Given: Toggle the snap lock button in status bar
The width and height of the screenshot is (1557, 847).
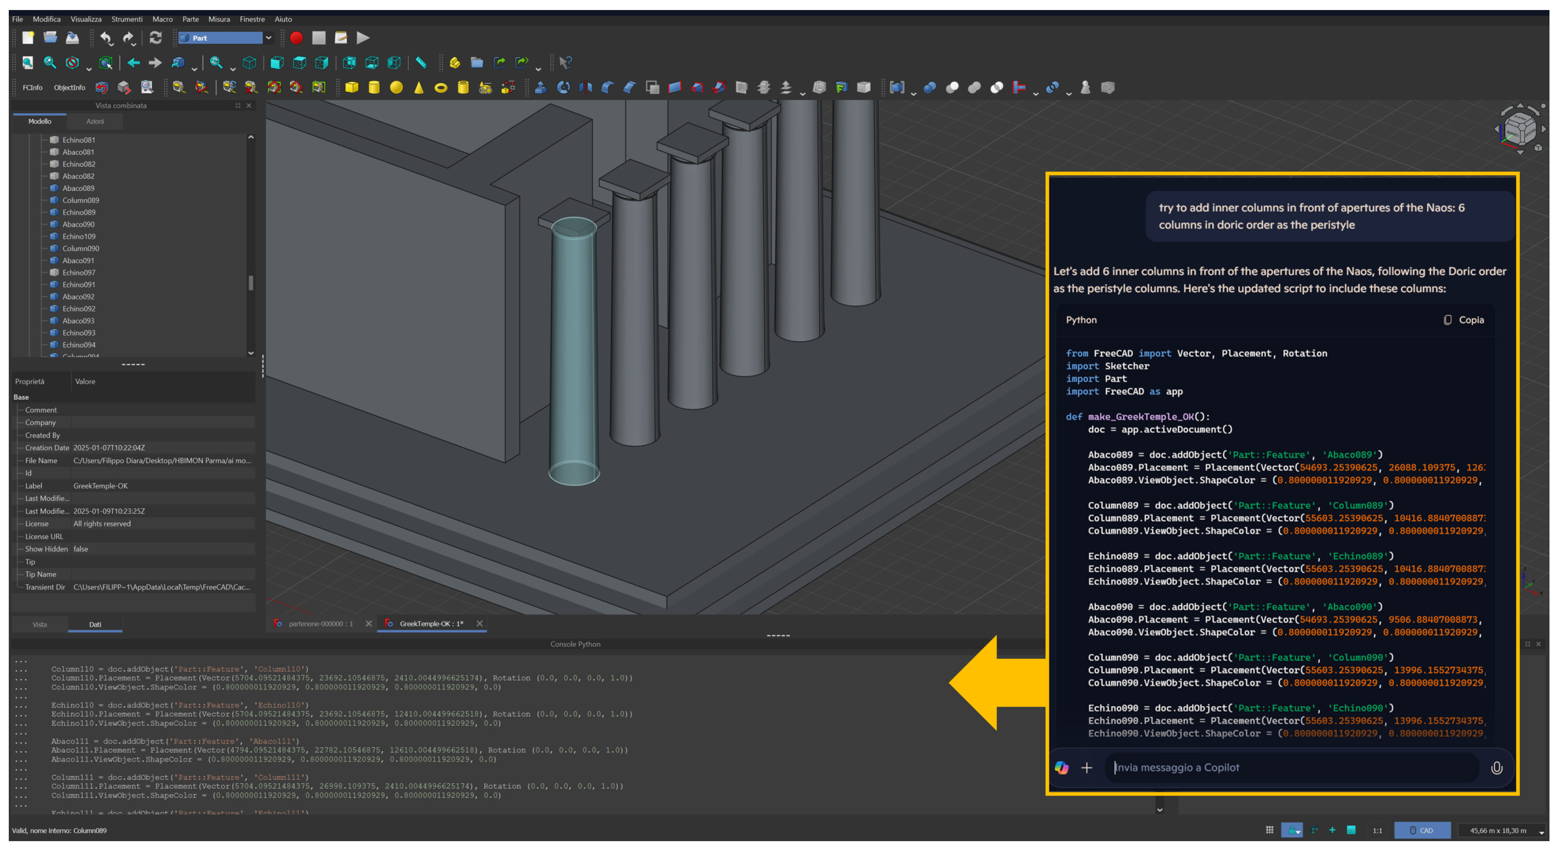Looking at the screenshot, I should pyautogui.click(x=1292, y=830).
